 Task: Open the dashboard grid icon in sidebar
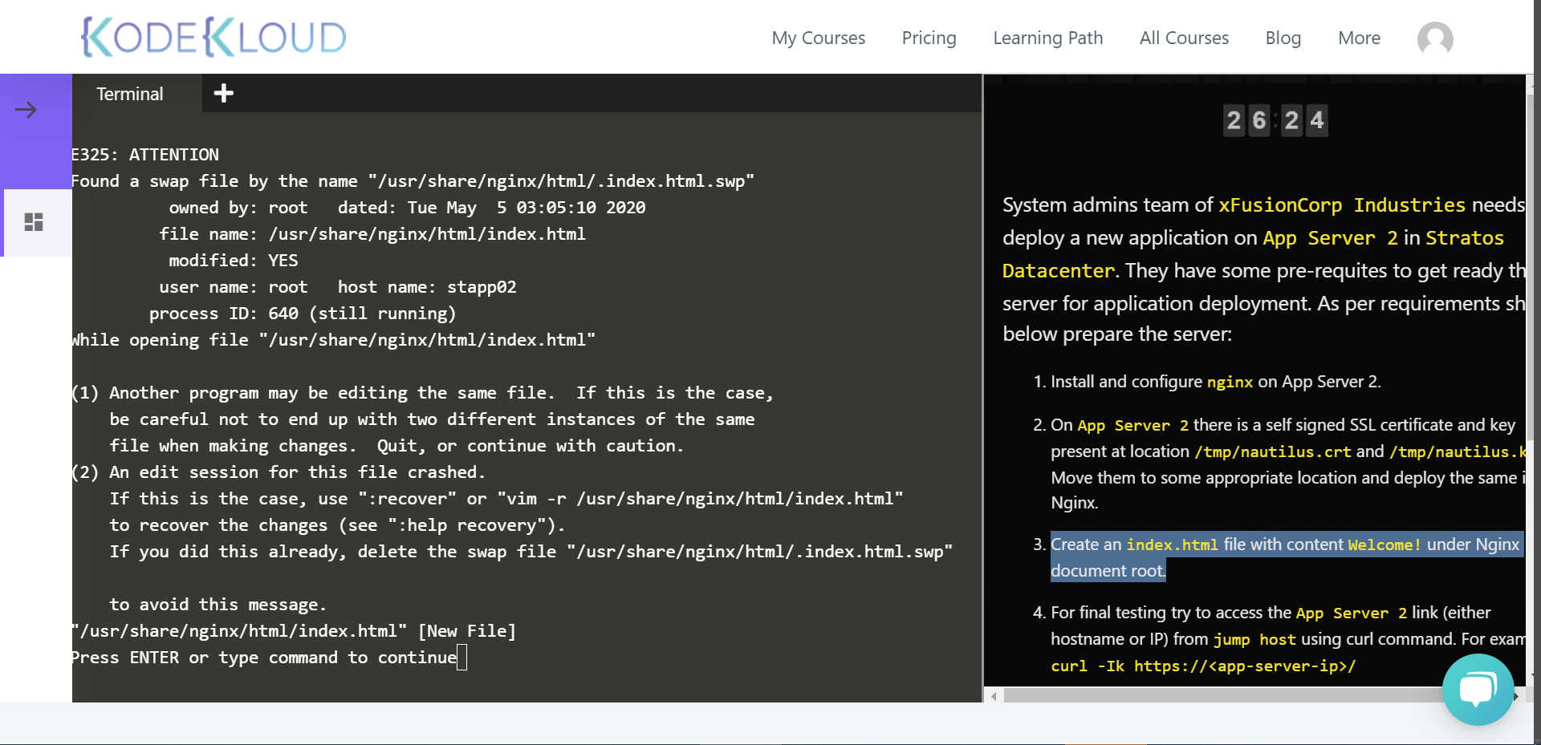coord(34,222)
